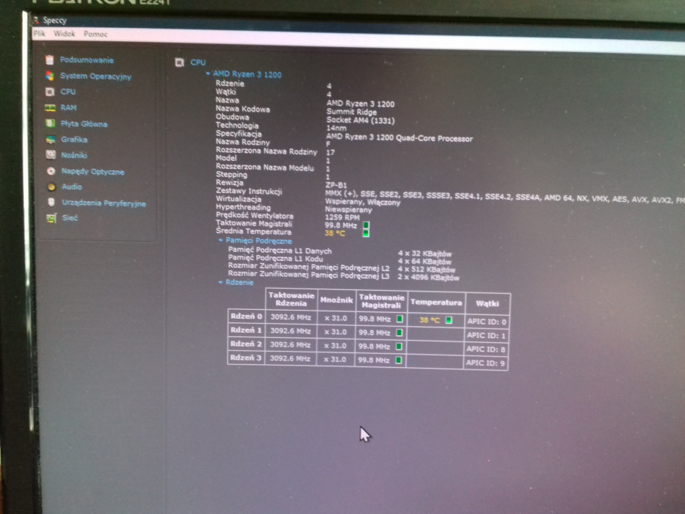Click graph icon in Rdzeń 3 bus speed cell
The image size is (685, 514).
coord(398,360)
